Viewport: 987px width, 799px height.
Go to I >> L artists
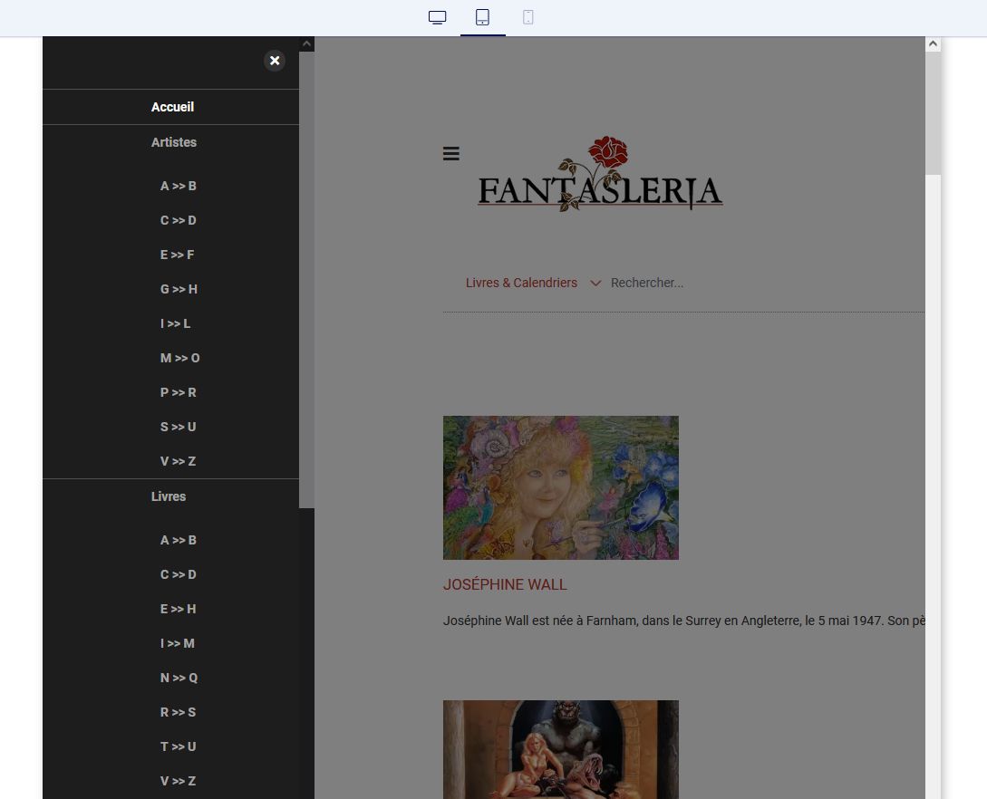click(175, 323)
